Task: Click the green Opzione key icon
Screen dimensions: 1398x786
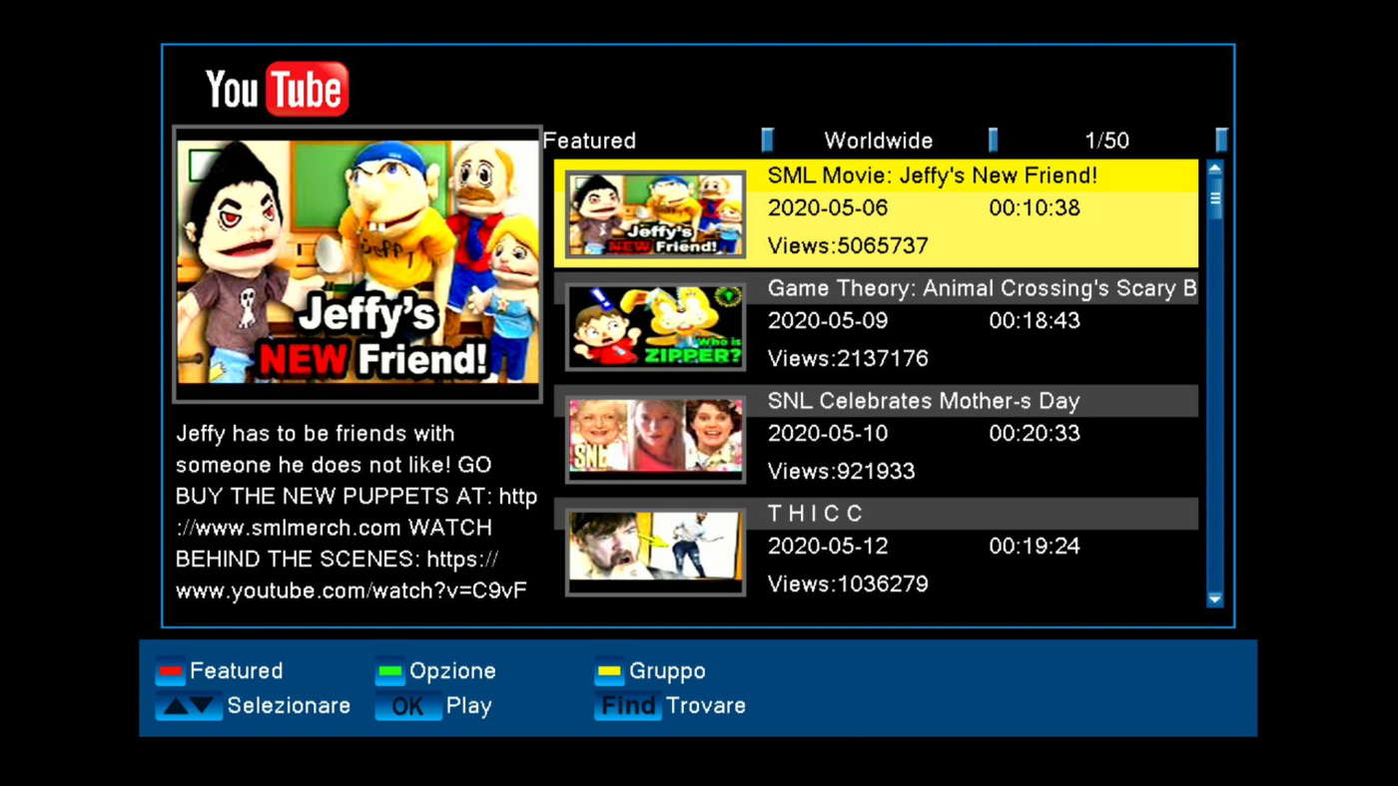Action: [x=389, y=672]
